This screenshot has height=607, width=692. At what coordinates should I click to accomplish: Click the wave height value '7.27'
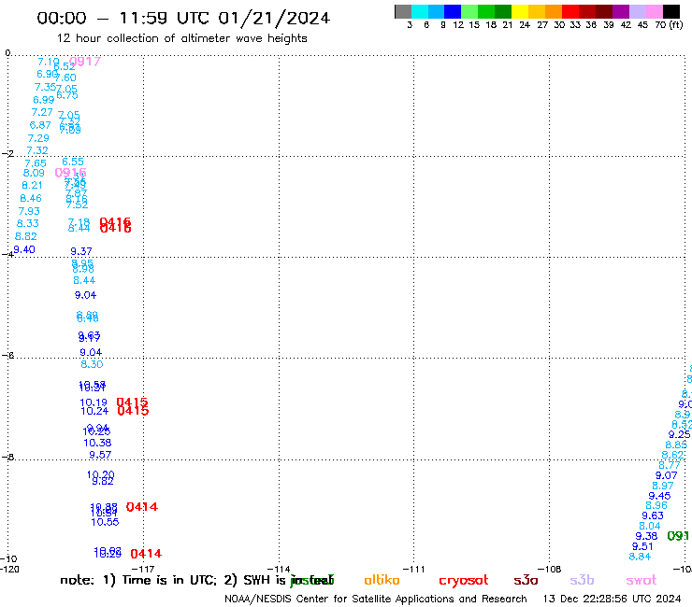tap(42, 112)
